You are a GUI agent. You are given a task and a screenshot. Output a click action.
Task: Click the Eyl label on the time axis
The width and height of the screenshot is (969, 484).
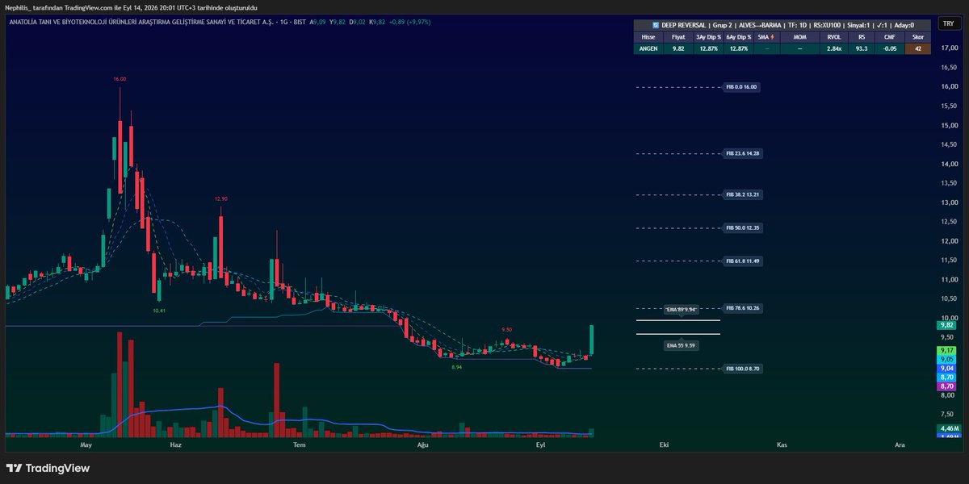point(540,444)
